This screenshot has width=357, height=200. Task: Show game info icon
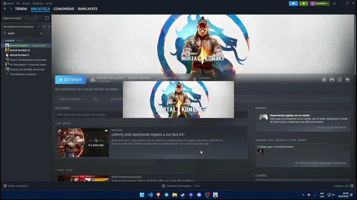point(339,80)
